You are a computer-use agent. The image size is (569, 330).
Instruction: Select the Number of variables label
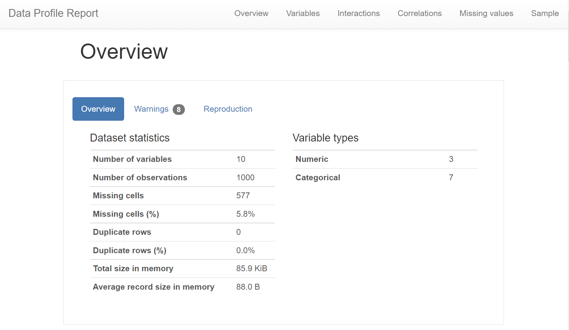(x=132, y=159)
